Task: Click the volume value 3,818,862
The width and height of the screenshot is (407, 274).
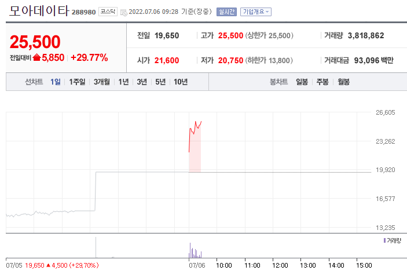Action: pos(366,35)
